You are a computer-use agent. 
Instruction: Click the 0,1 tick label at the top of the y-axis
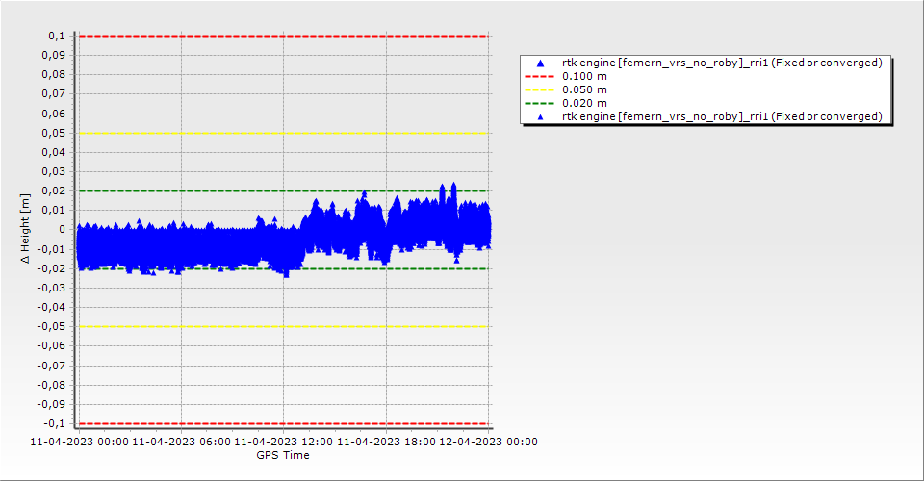[56, 36]
